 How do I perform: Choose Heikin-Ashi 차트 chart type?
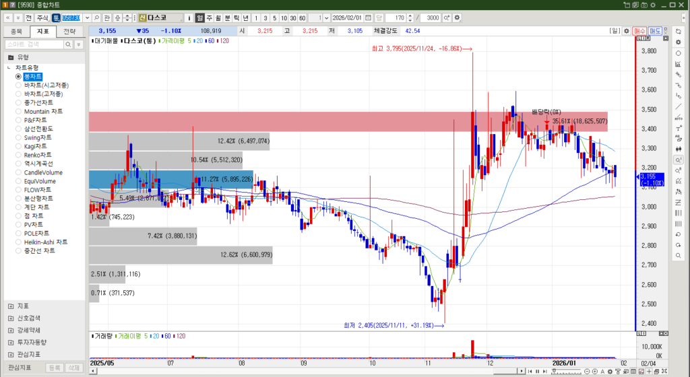point(19,242)
